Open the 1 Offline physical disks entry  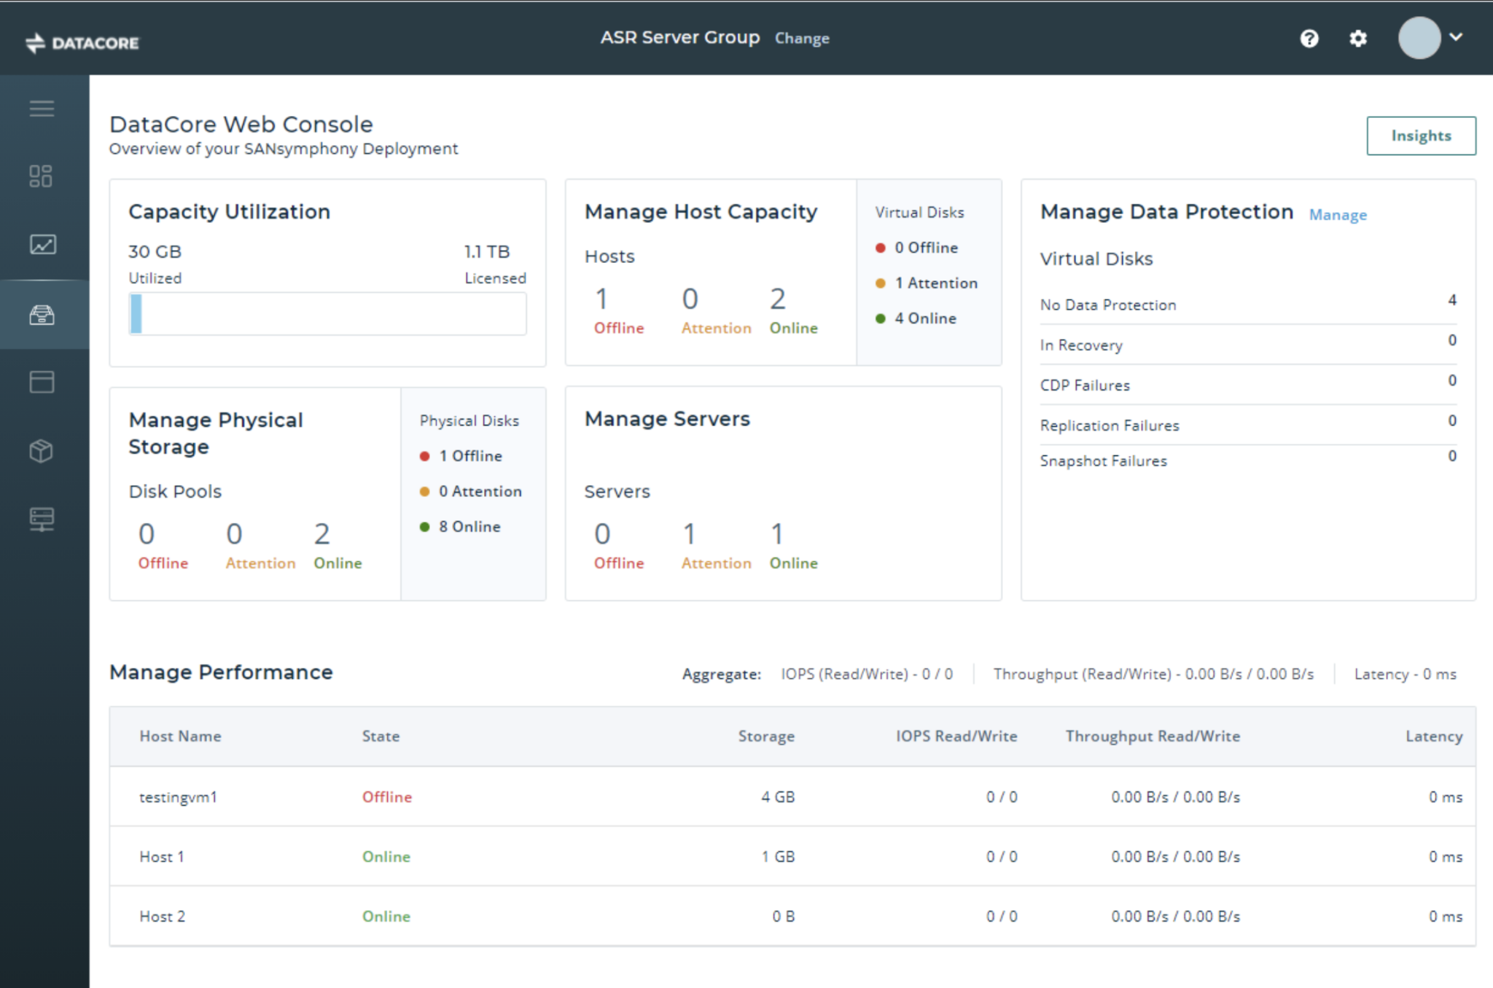tap(469, 456)
